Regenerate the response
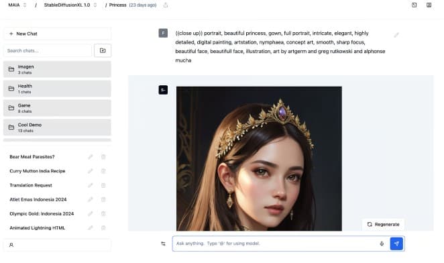This screenshot has width=444, height=263. click(383, 224)
